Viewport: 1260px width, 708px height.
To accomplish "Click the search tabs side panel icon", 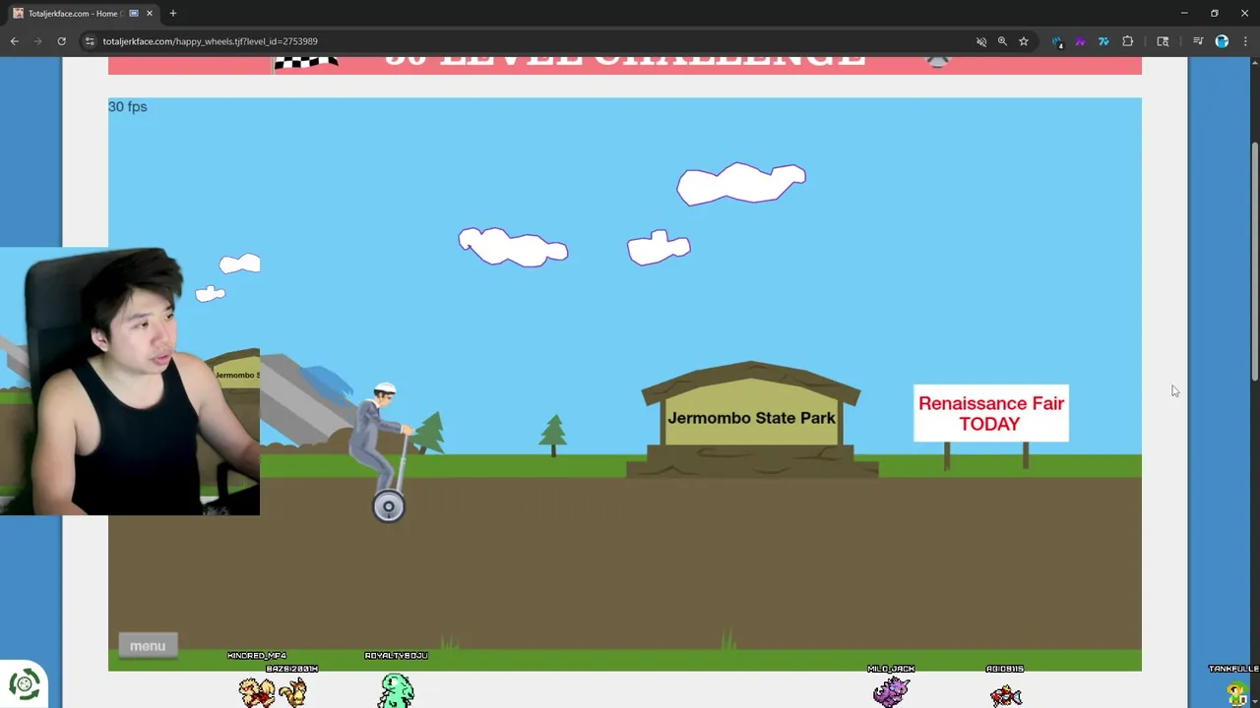I will point(1163,41).
